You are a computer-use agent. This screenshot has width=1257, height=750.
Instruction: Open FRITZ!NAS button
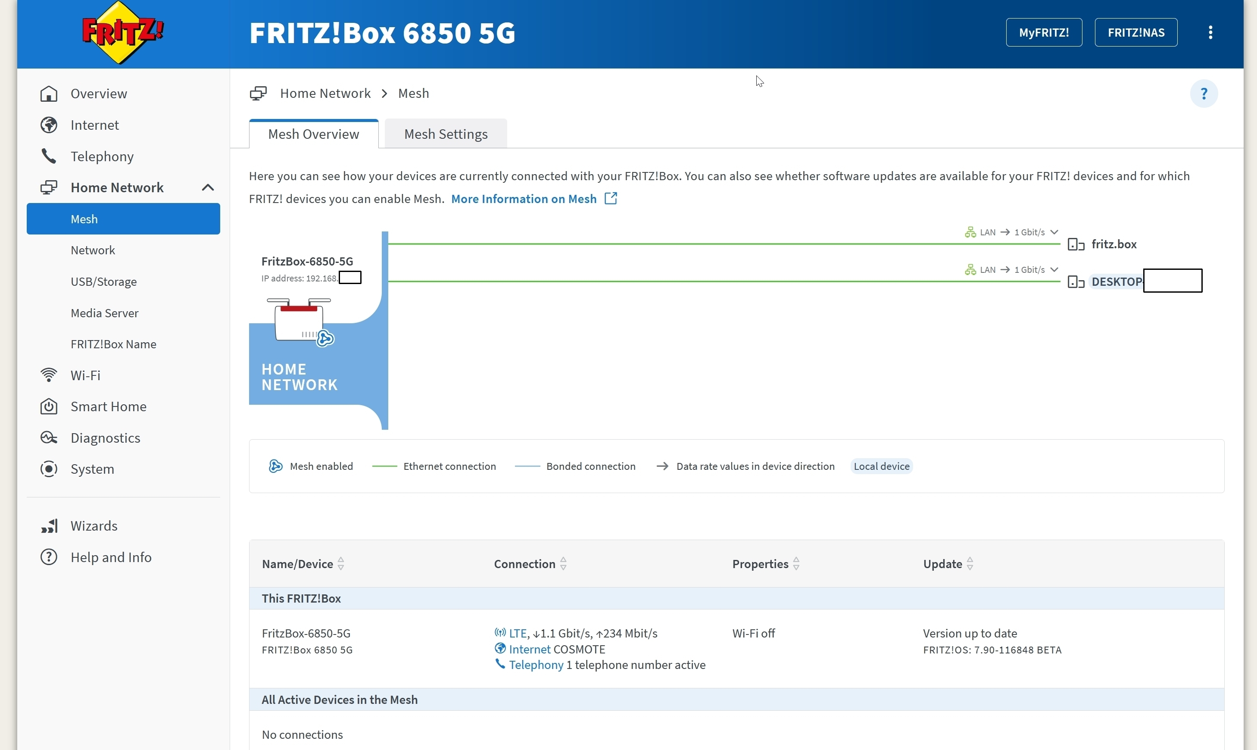tap(1136, 32)
